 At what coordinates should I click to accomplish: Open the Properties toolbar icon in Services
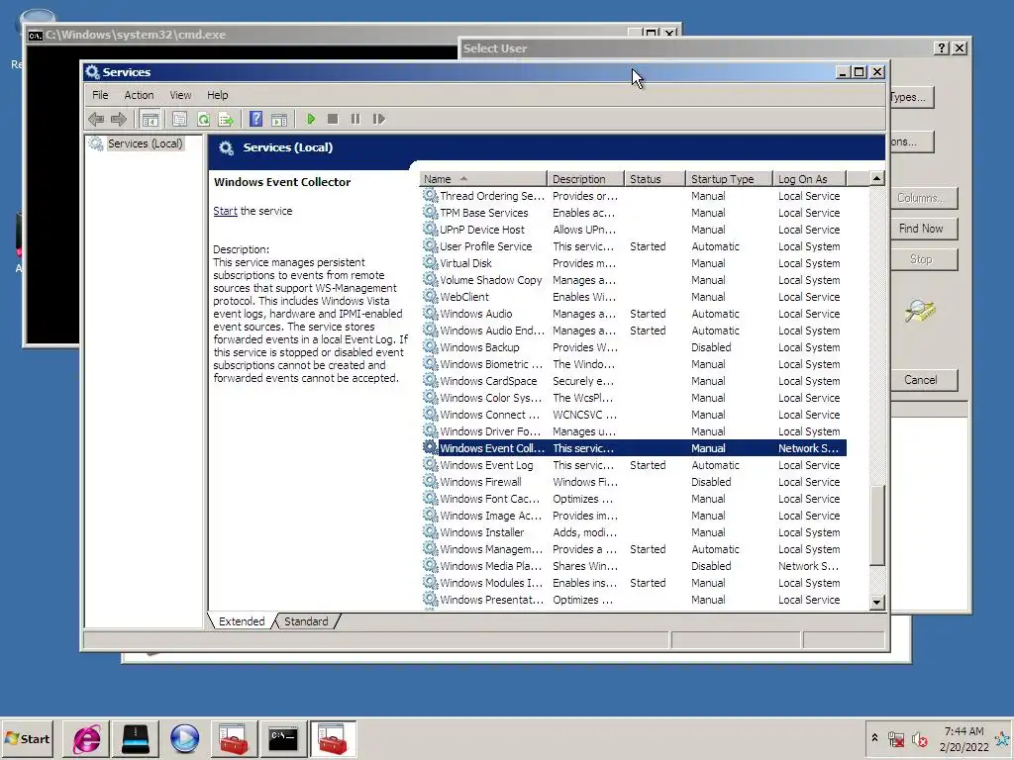pyautogui.click(x=179, y=119)
